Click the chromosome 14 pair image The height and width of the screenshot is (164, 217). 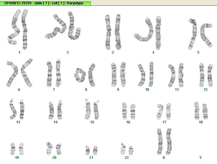tap(55, 110)
